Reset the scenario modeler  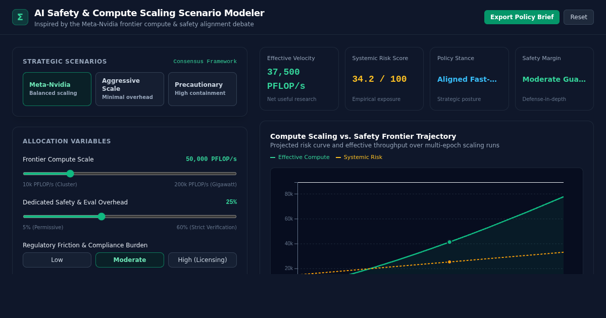tap(579, 17)
